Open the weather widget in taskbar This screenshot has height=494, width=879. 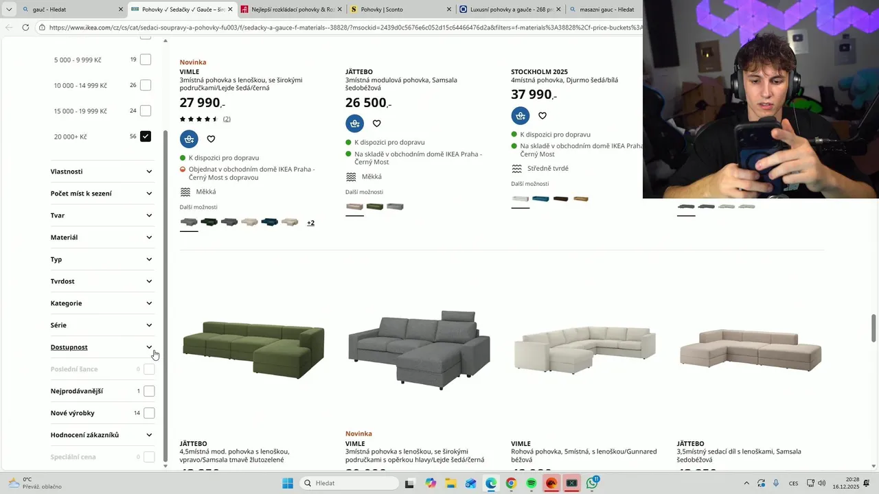[x=34, y=483]
